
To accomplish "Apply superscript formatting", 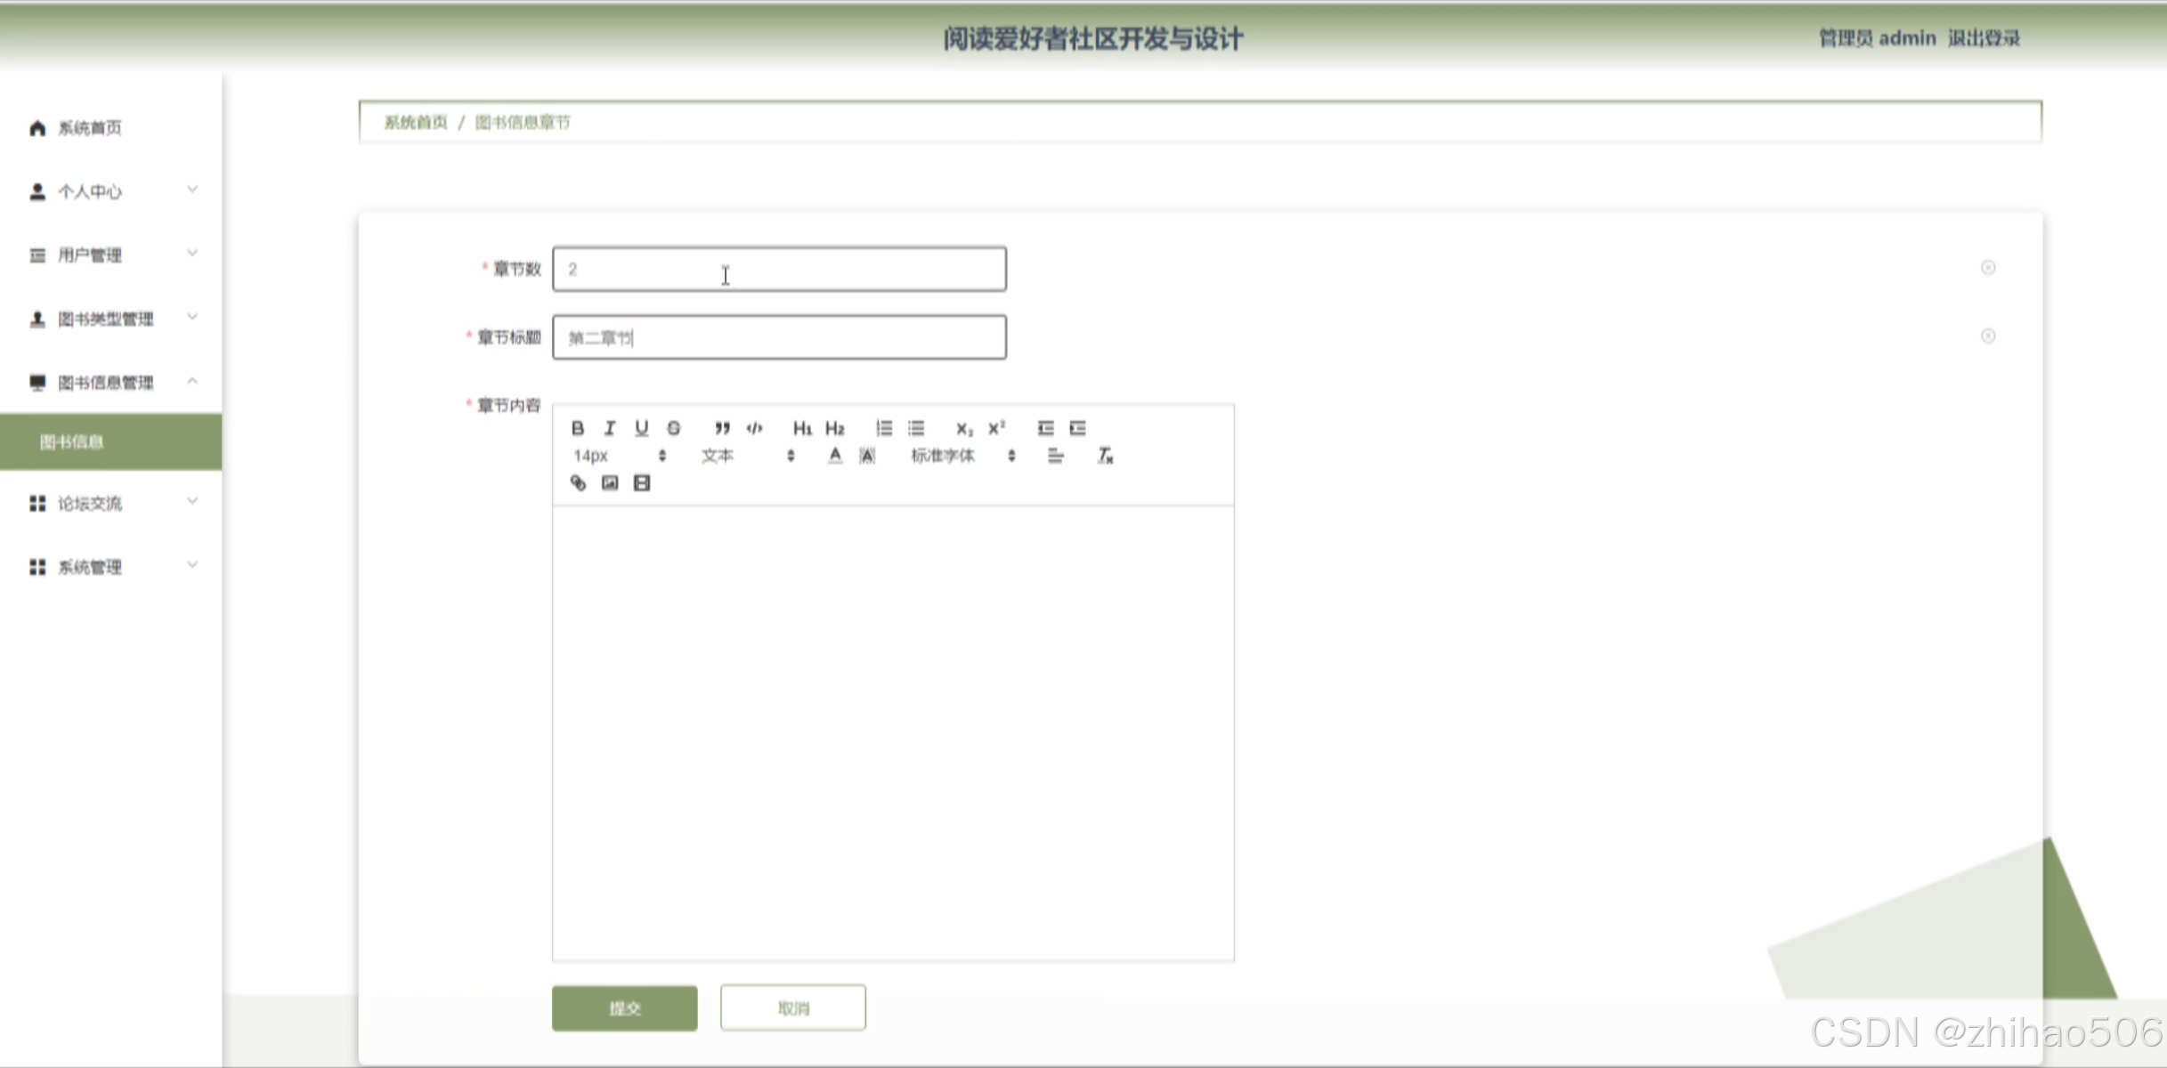I will [996, 428].
